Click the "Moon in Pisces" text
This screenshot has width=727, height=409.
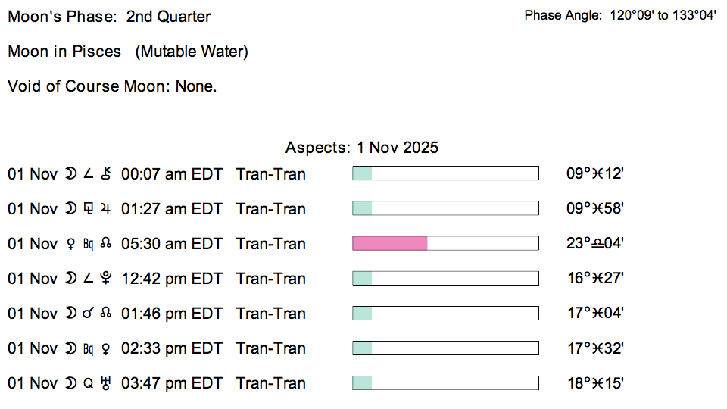point(64,52)
